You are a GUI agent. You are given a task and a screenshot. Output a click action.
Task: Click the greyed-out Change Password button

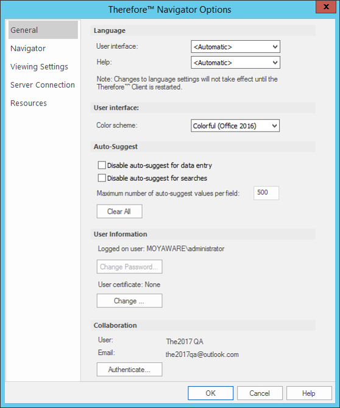(x=129, y=267)
